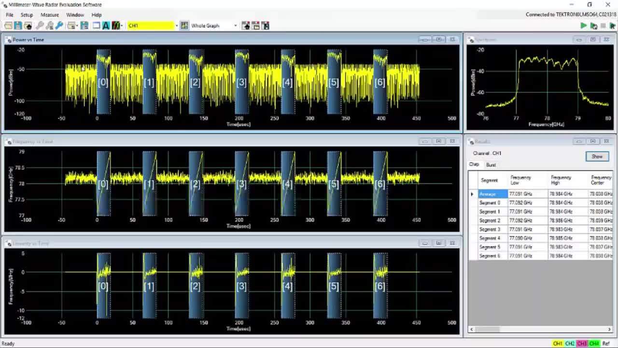Click the graph view icon before Whole Graph

coord(184,26)
